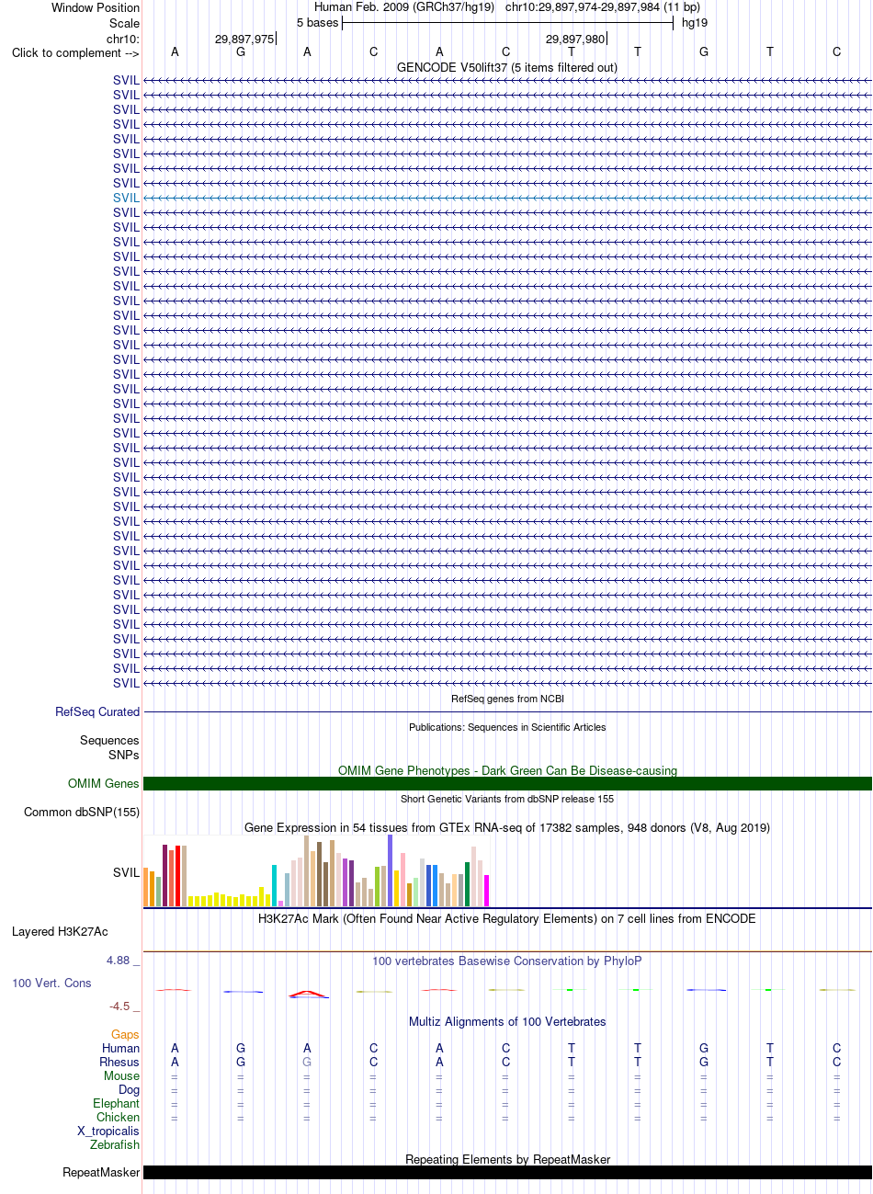Click the Zebrafish alignment row label
This screenshot has height=1194, width=873.
click(115, 1144)
